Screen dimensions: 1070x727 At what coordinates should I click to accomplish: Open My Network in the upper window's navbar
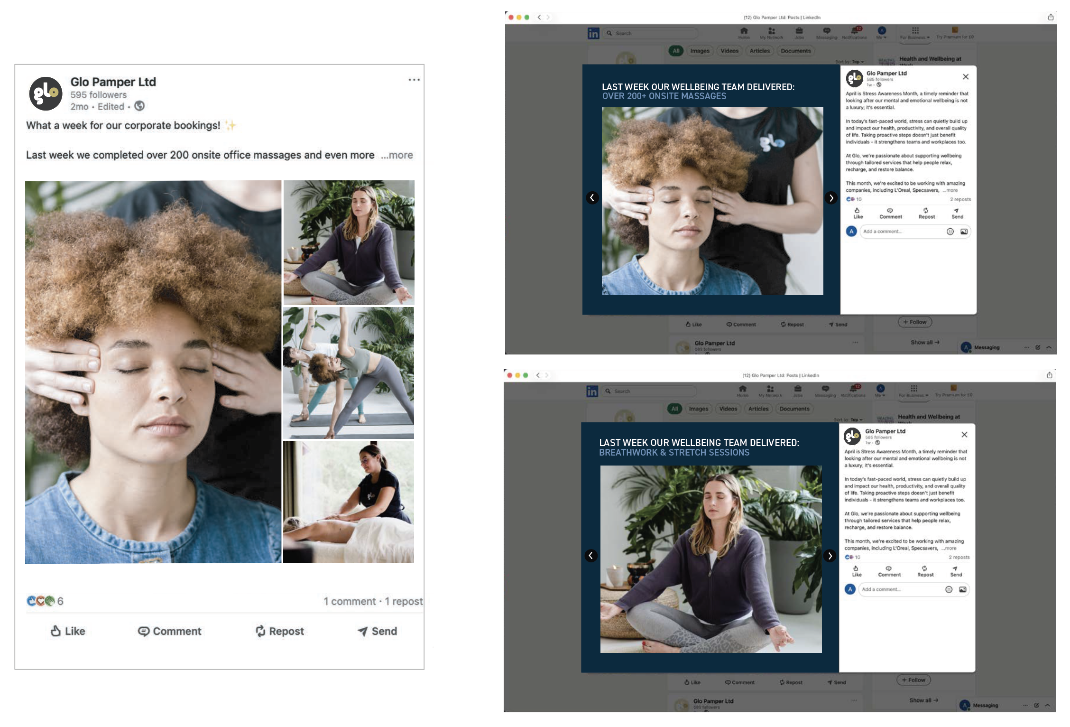771,33
